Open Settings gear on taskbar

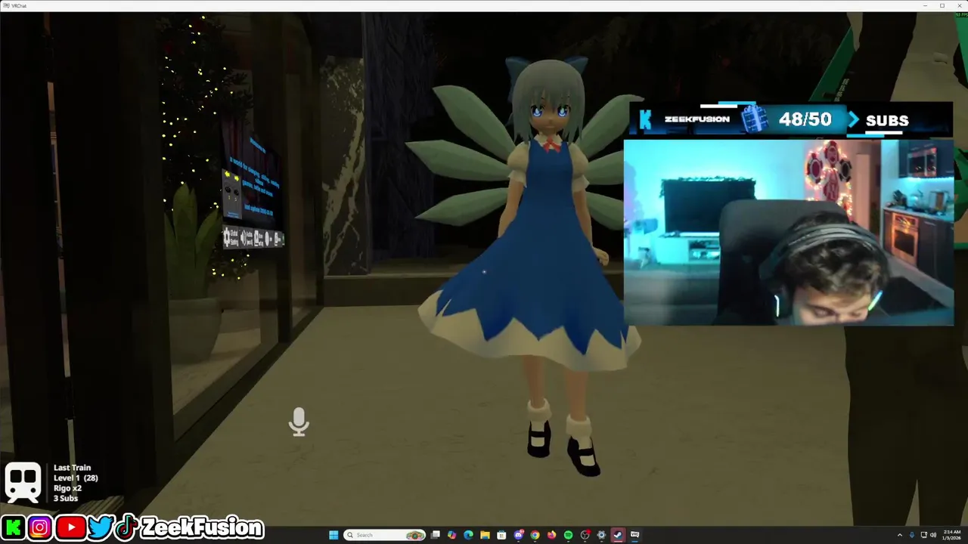[x=601, y=535]
